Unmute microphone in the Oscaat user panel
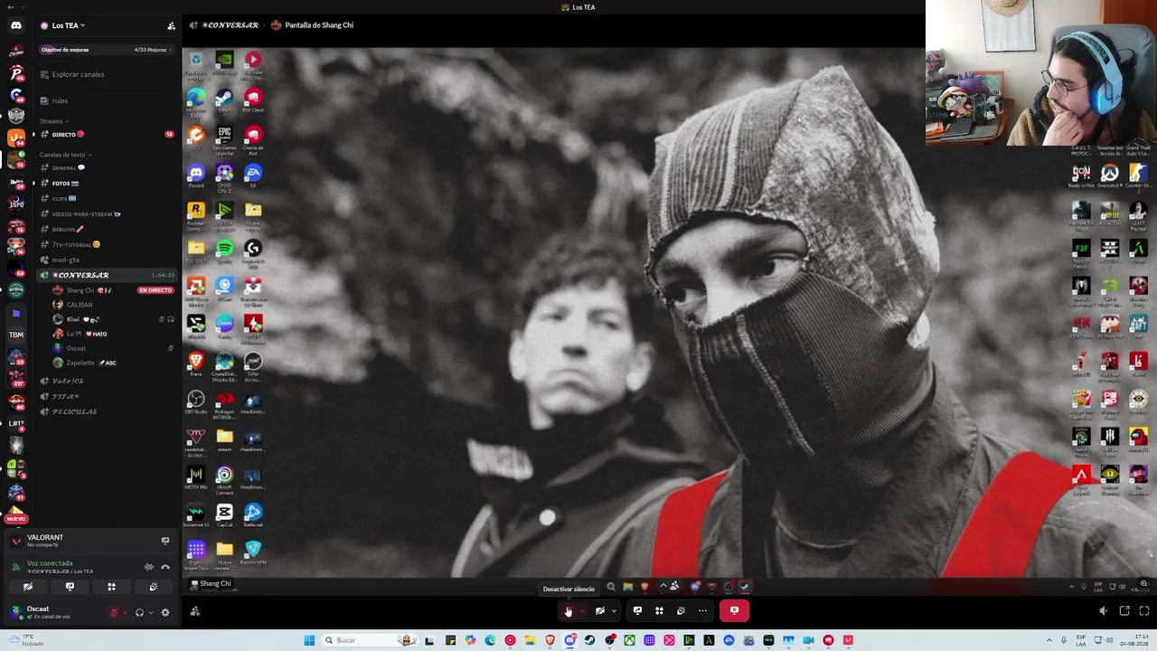This screenshot has height=651, width=1157. click(114, 612)
